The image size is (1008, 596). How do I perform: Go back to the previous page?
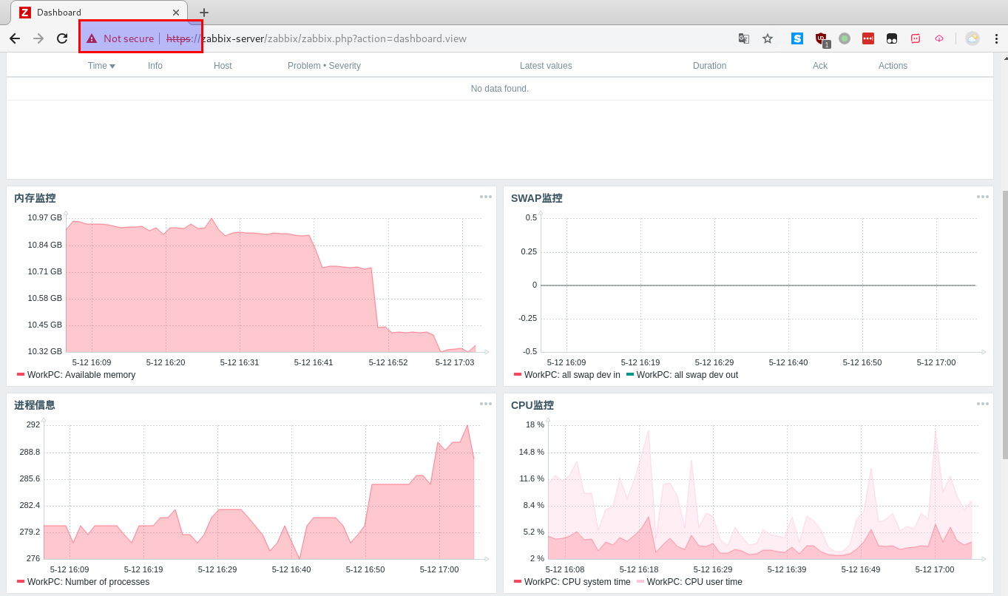(15, 38)
